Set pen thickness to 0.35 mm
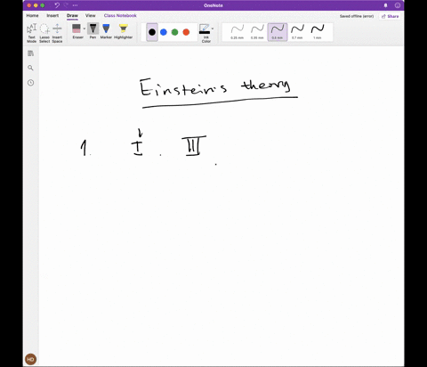The height and width of the screenshot is (367, 427). pyautogui.click(x=257, y=32)
